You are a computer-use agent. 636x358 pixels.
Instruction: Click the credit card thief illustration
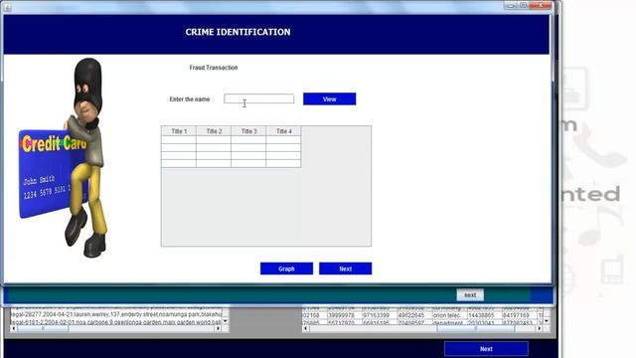63,157
